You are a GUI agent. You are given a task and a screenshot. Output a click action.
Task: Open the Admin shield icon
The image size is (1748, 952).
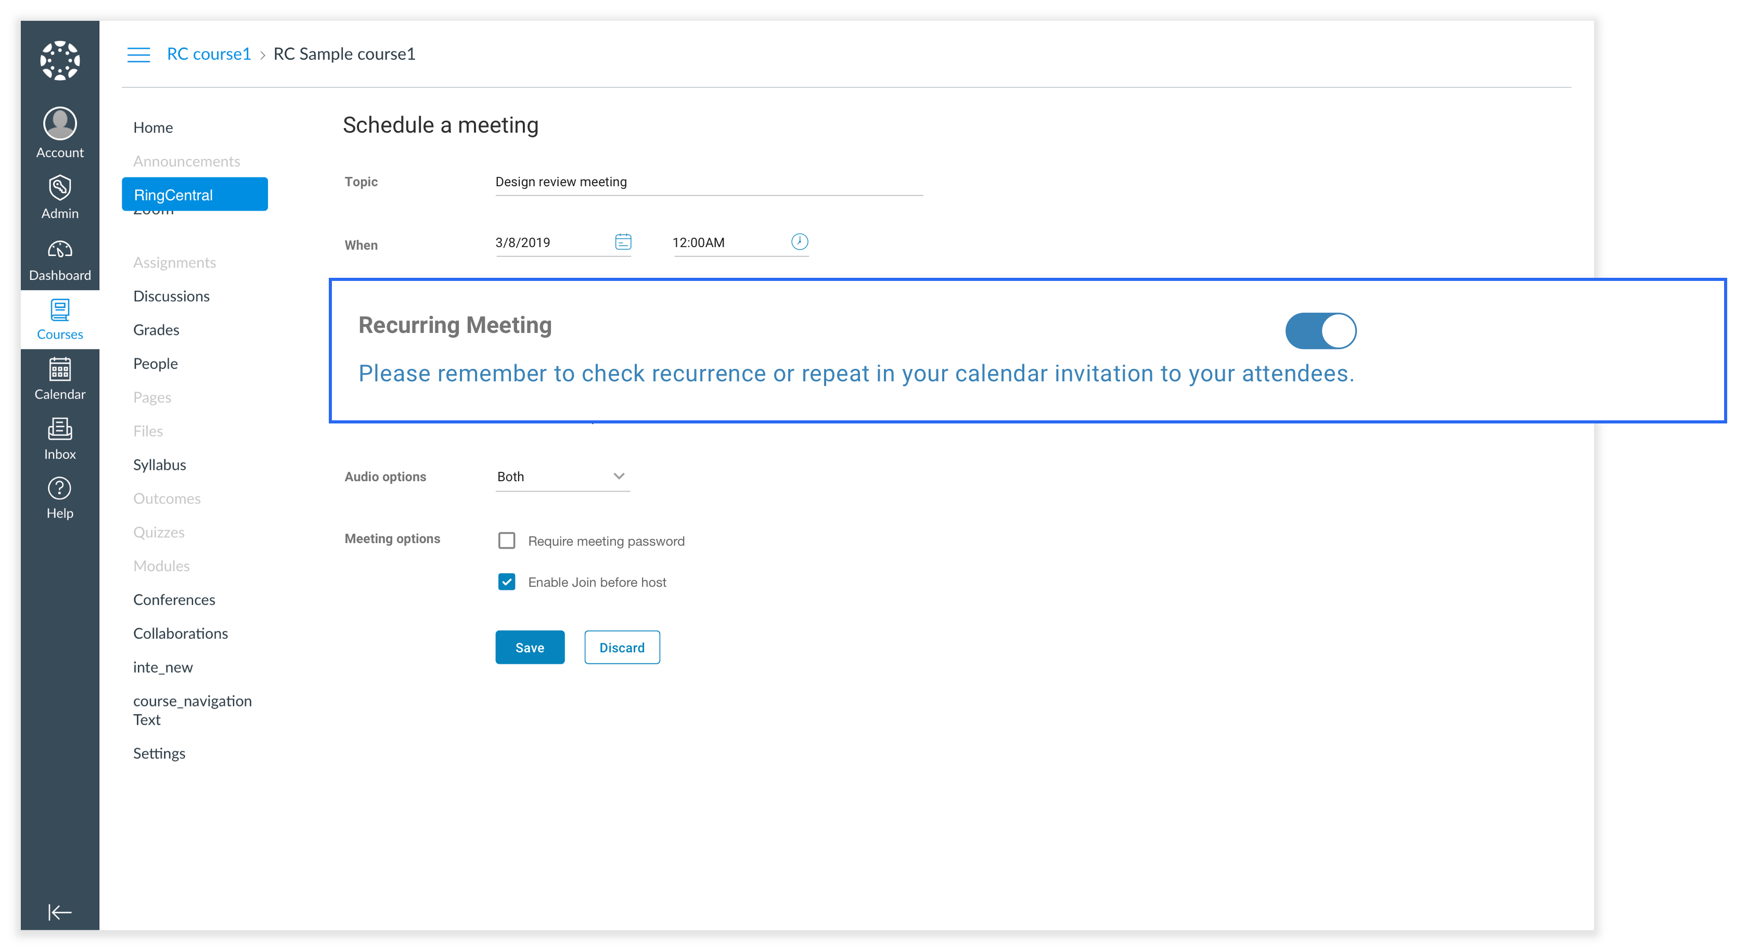pyautogui.click(x=60, y=188)
